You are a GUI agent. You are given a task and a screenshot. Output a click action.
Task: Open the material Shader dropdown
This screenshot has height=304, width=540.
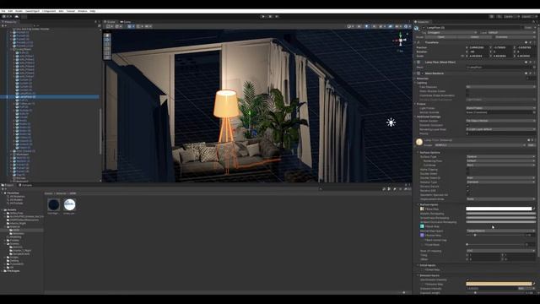pyautogui.click(x=480, y=145)
